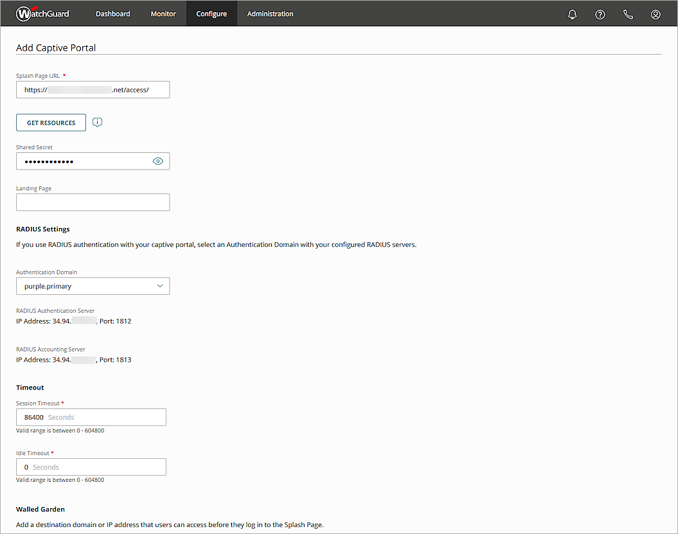
Task: Click the phone support icon
Action: tap(628, 13)
